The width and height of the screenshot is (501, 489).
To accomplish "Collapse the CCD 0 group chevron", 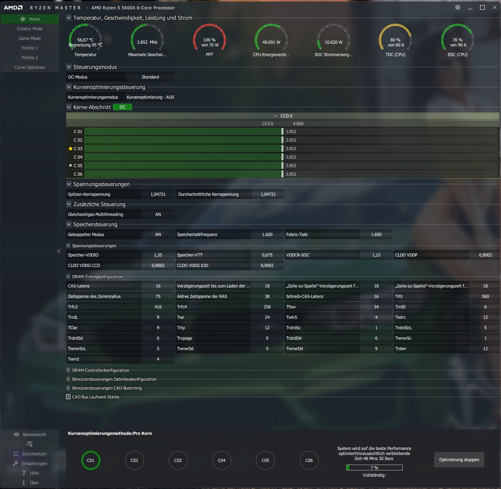I will [276, 116].
